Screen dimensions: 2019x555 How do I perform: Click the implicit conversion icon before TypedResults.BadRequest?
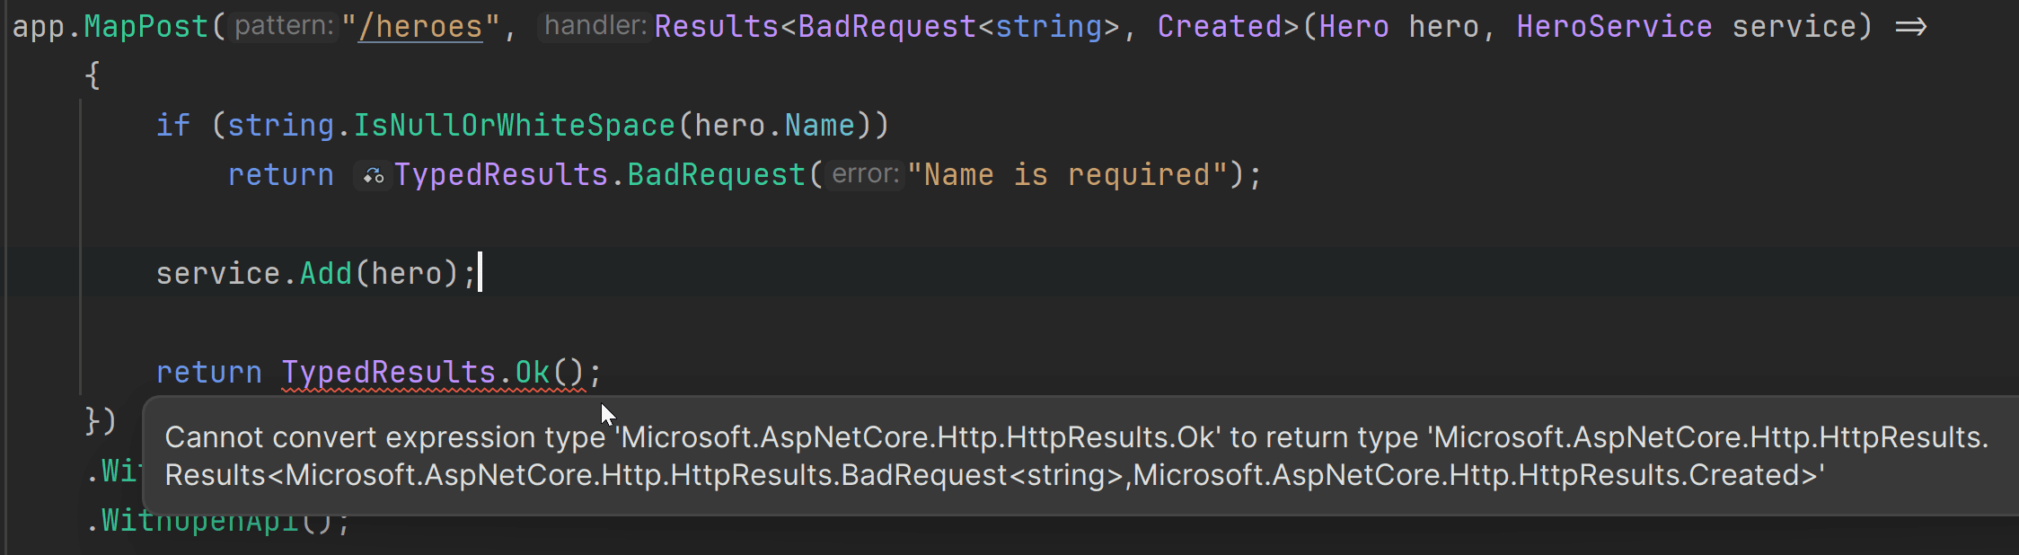[373, 176]
